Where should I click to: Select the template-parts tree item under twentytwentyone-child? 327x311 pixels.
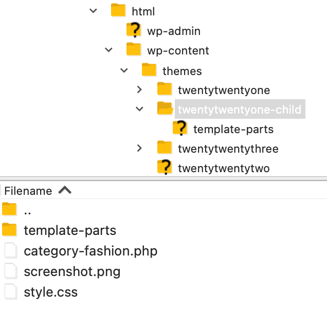point(233,129)
